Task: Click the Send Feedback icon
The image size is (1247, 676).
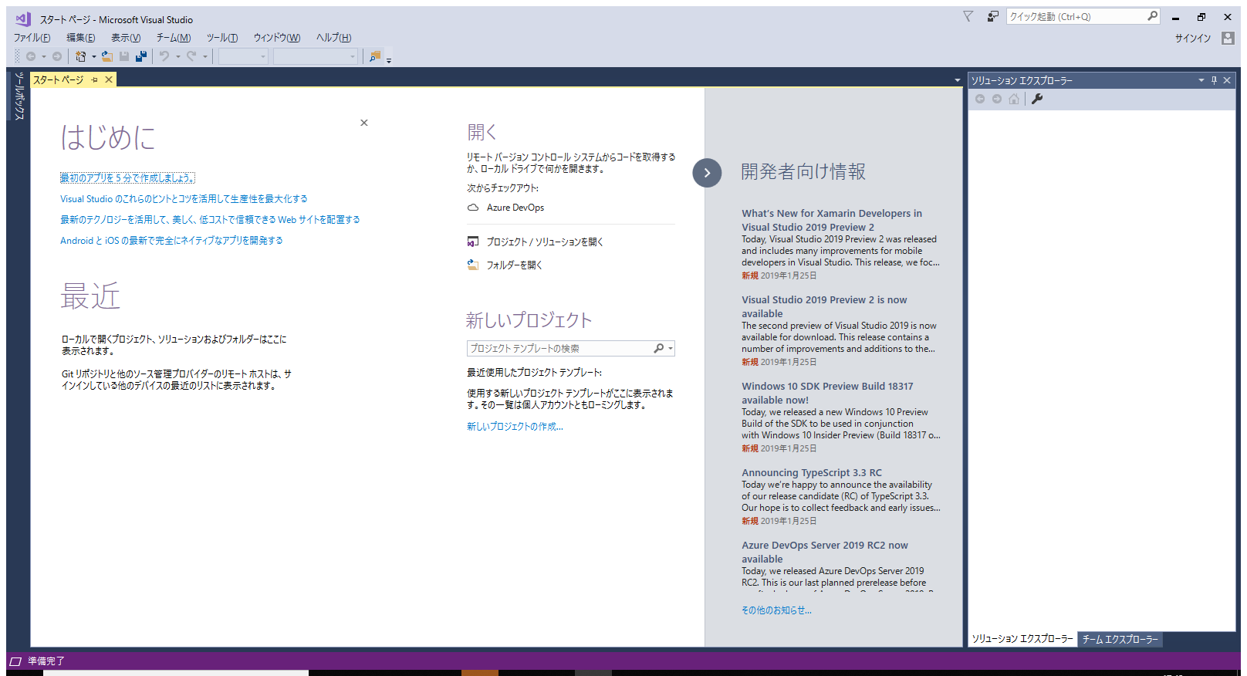Action: tap(993, 16)
